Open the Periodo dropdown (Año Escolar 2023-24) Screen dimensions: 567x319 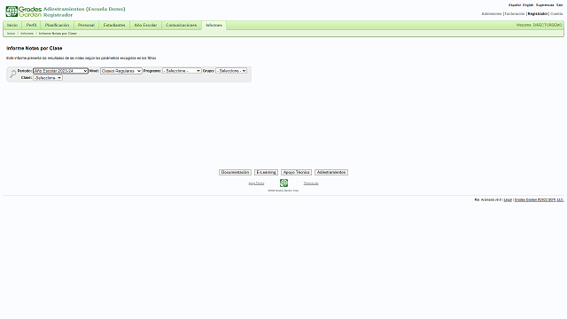click(x=60, y=71)
